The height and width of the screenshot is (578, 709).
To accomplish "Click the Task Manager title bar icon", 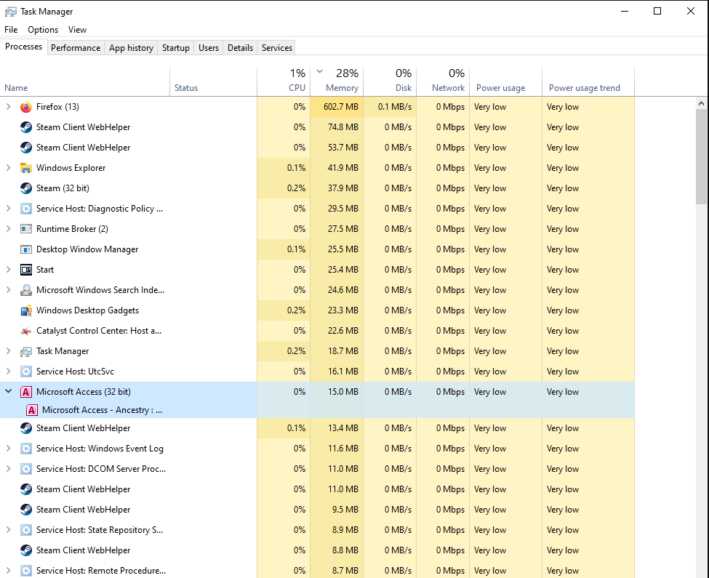I will tap(10, 12).
